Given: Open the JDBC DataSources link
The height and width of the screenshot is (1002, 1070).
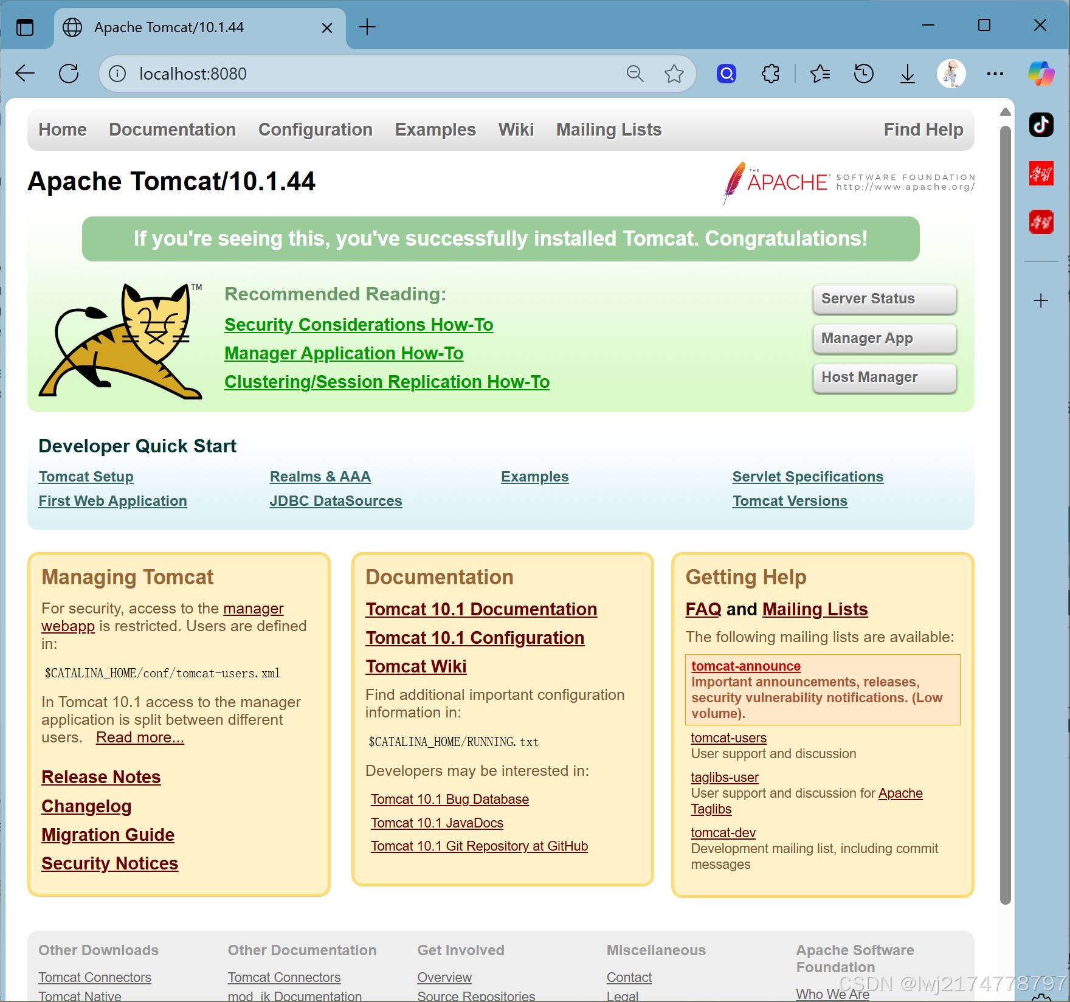Looking at the screenshot, I should [x=336, y=501].
